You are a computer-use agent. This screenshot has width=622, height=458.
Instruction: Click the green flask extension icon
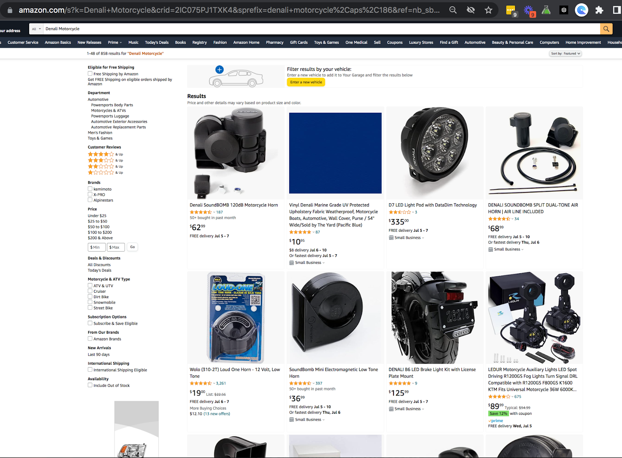[x=546, y=10]
